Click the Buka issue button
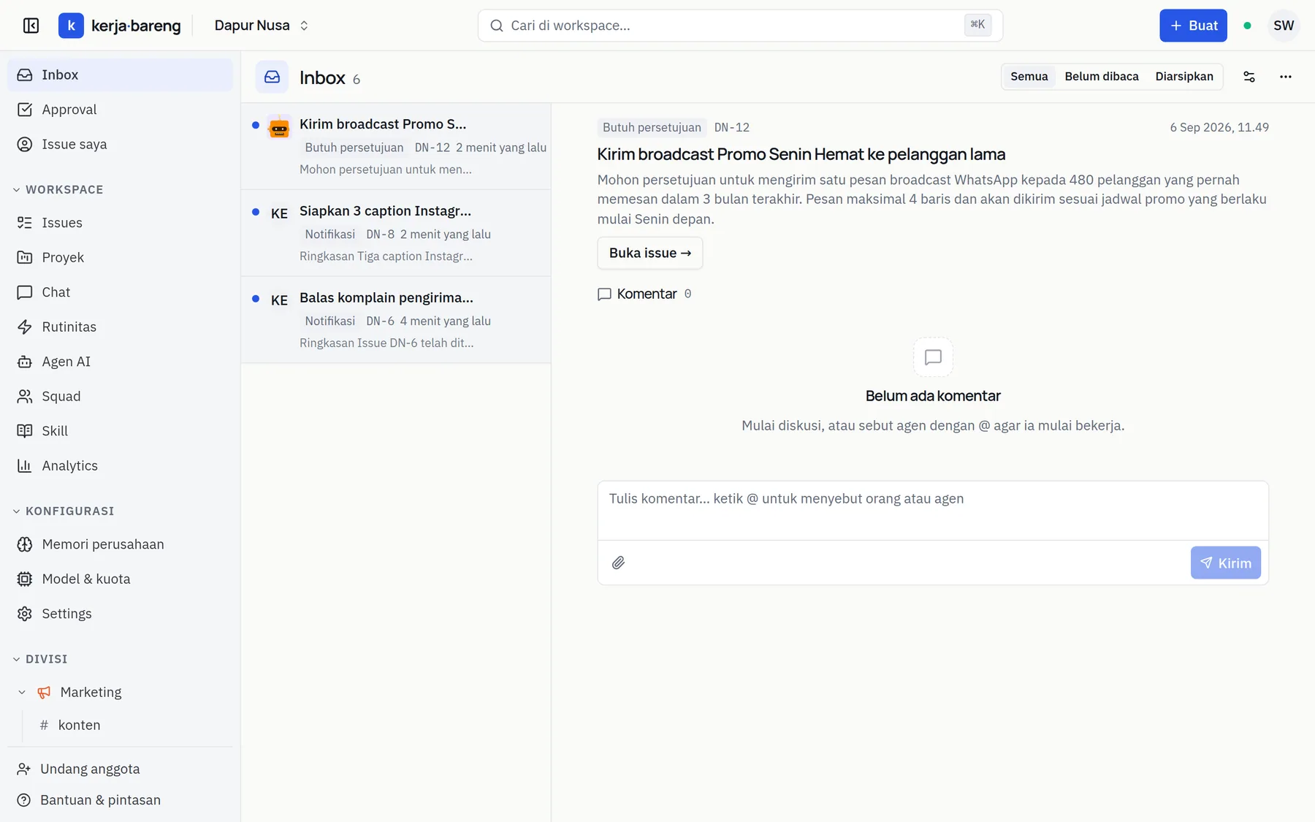Image resolution: width=1315 pixels, height=822 pixels. [649, 253]
